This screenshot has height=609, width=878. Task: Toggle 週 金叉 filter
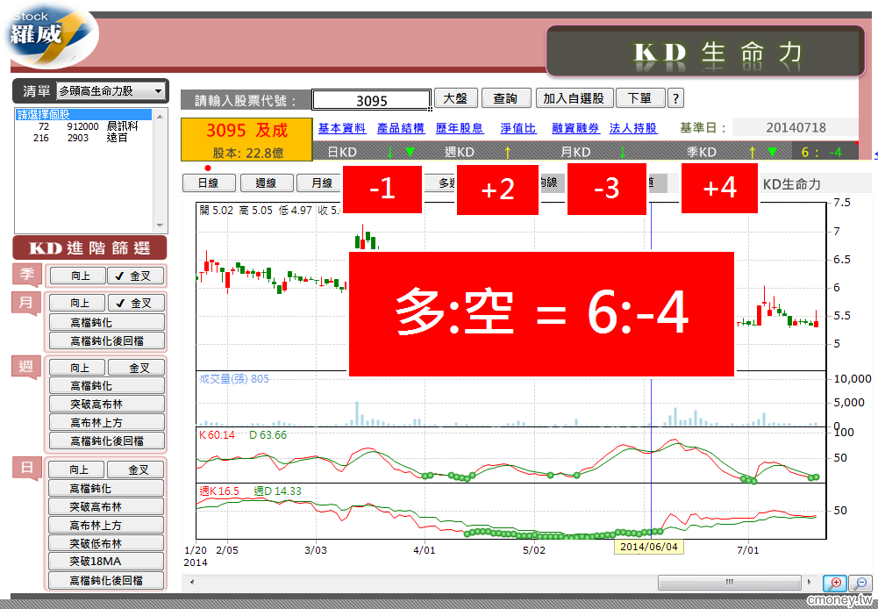[136, 368]
